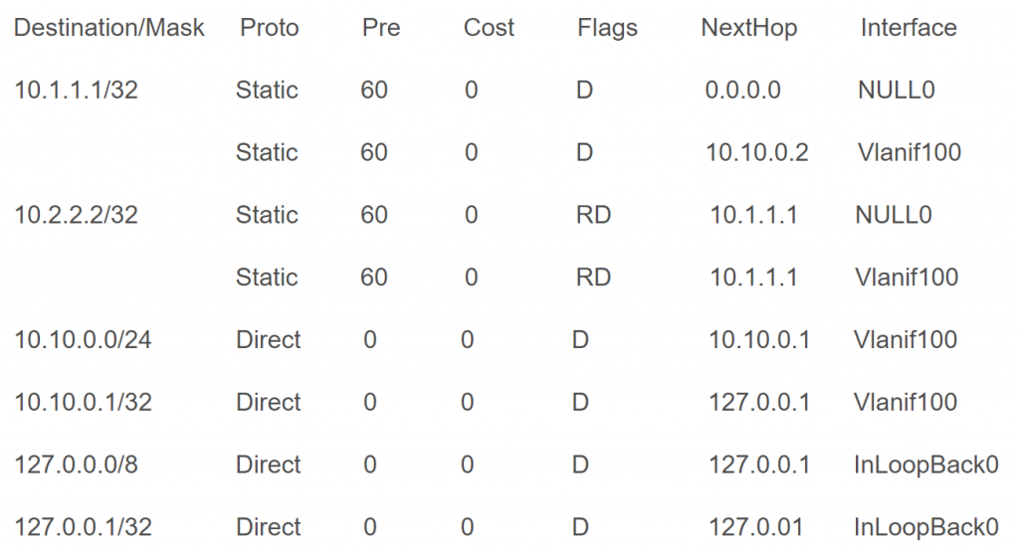The image size is (1019, 555).
Task: Select Direct protocol in the 10.10.0.0/24 row
Action: coord(268,340)
